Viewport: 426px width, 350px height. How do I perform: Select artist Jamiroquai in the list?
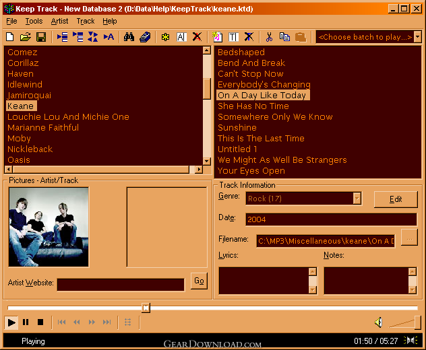pyautogui.click(x=29, y=95)
